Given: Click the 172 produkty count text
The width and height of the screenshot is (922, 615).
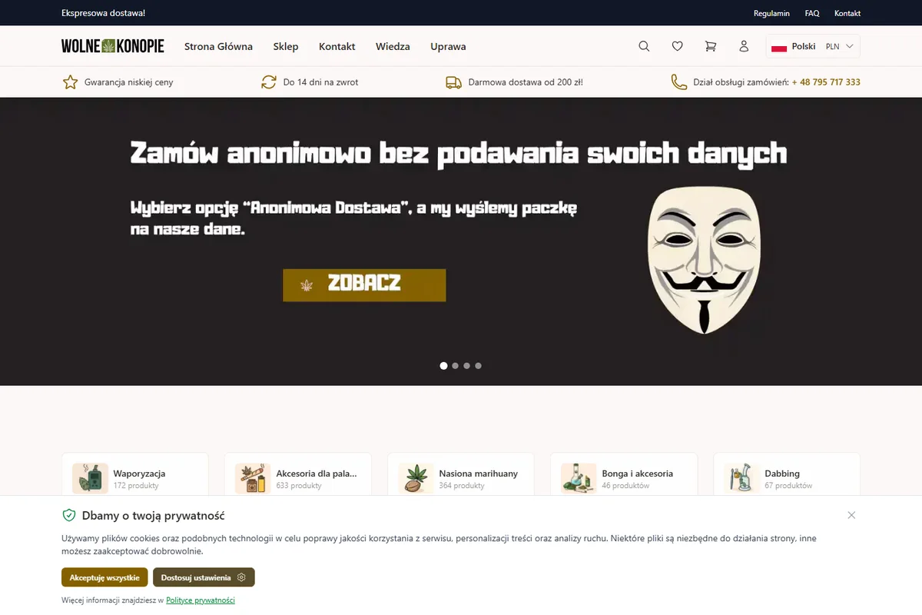Looking at the screenshot, I should click(136, 486).
